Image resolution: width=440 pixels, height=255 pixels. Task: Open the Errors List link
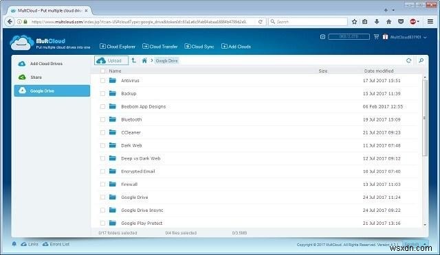[x=56, y=244]
